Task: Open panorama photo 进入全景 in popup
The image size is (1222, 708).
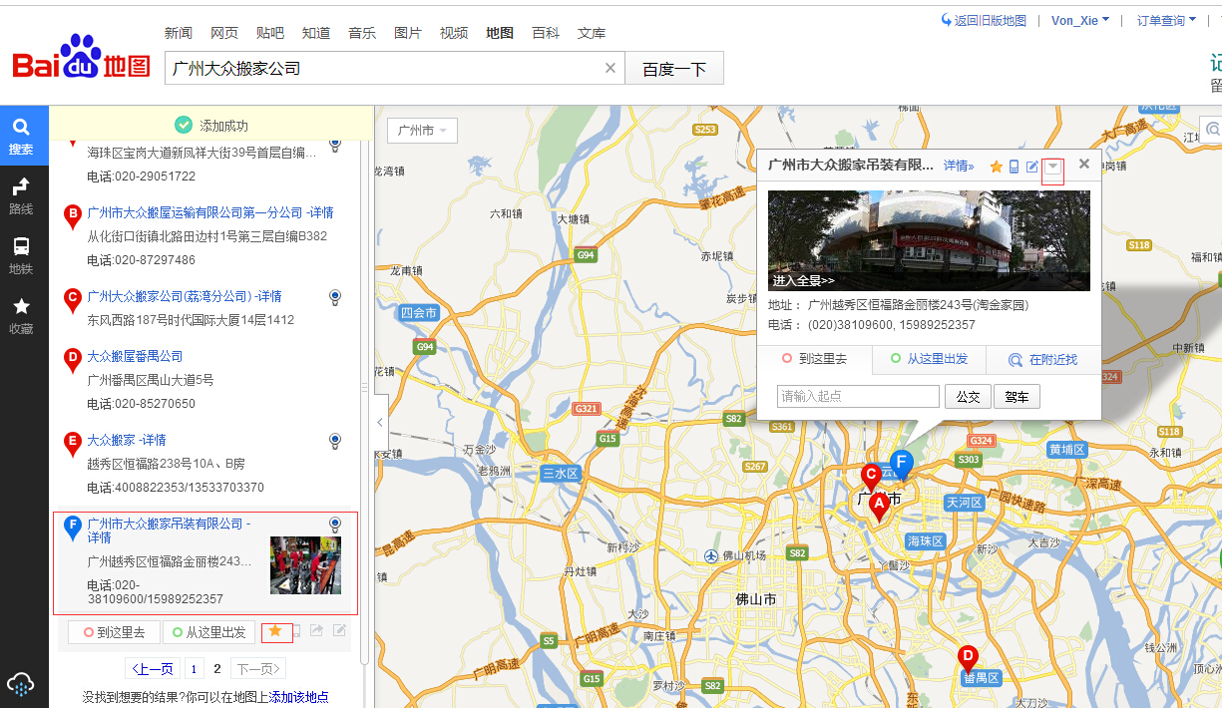Action: (x=929, y=240)
